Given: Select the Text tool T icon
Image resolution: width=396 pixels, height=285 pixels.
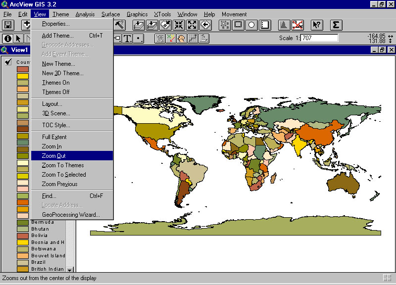Looking at the screenshot, I should [x=128, y=38].
